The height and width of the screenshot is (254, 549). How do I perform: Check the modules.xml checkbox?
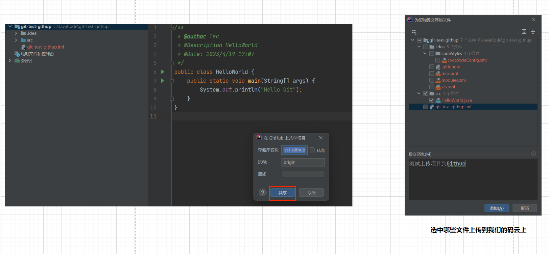(432, 80)
